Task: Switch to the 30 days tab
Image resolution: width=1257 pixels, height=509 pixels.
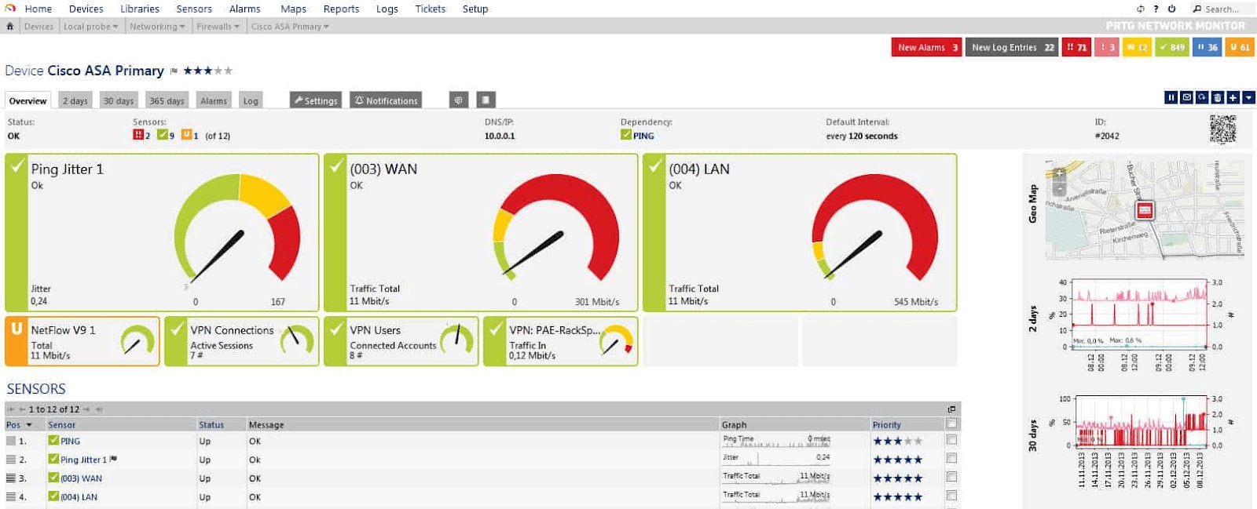Action: coord(119,100)
